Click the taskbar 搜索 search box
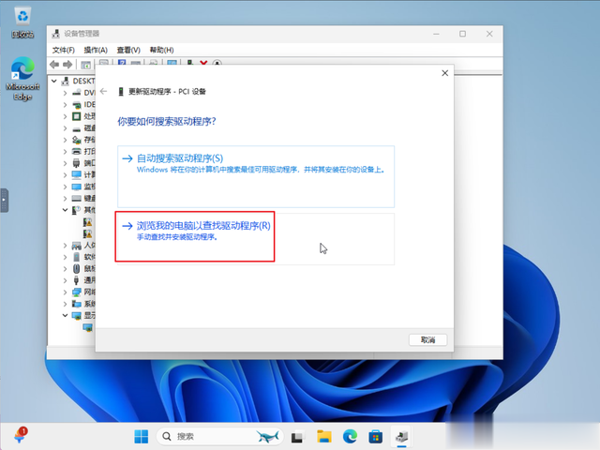Screen dimensions: 600x450 coord(220,436)
